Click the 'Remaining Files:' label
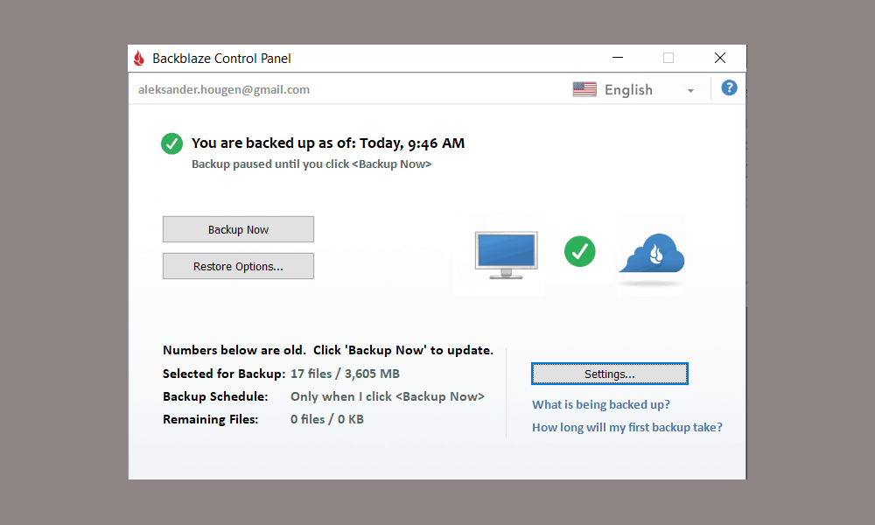Image resolution: width=875 pixels, height=525 pixels. (210, 419)
